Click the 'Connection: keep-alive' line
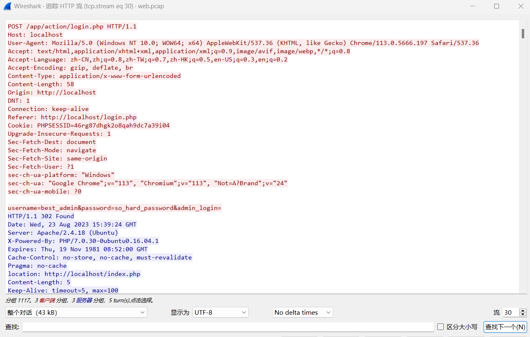The height and width of the screenshot is (337, 530). [x=48, y=109]
